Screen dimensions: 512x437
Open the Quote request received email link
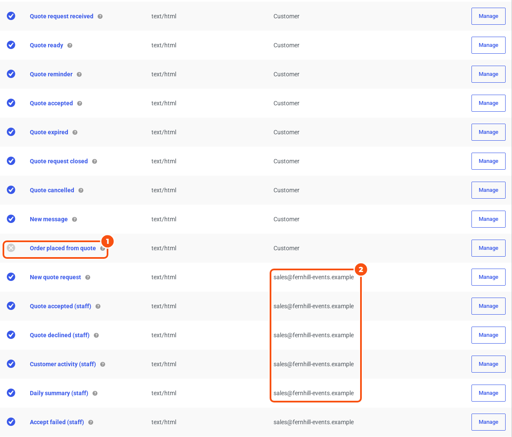61,16
